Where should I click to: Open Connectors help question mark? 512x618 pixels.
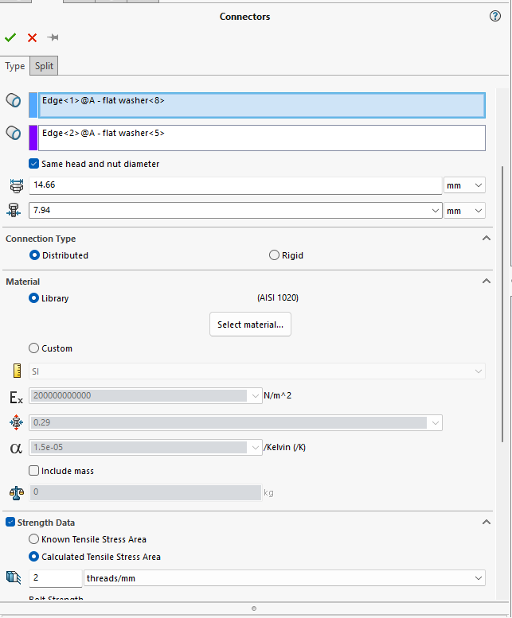(495, 16)
